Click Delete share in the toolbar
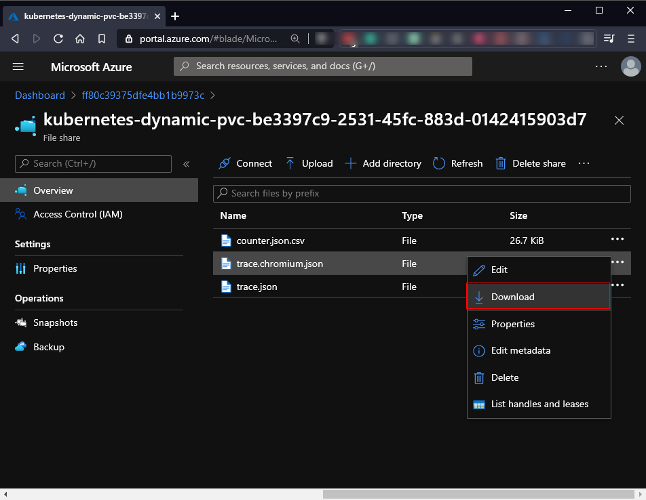This screenshot has width=646, height=500. coord(531,164)
